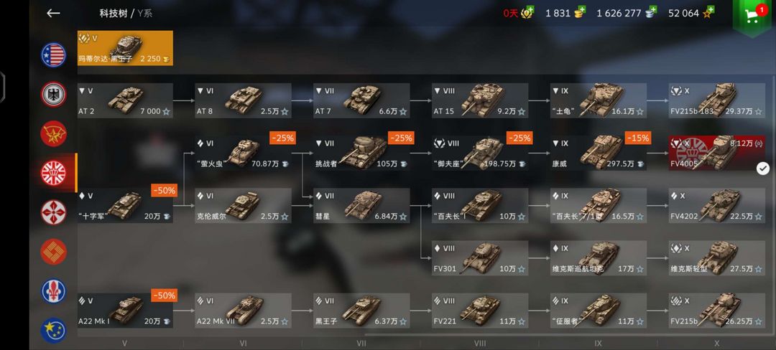Open the premium 玛蒂尔达·黑王子 tank card
The image size is (776, 350).
[125, 48]
